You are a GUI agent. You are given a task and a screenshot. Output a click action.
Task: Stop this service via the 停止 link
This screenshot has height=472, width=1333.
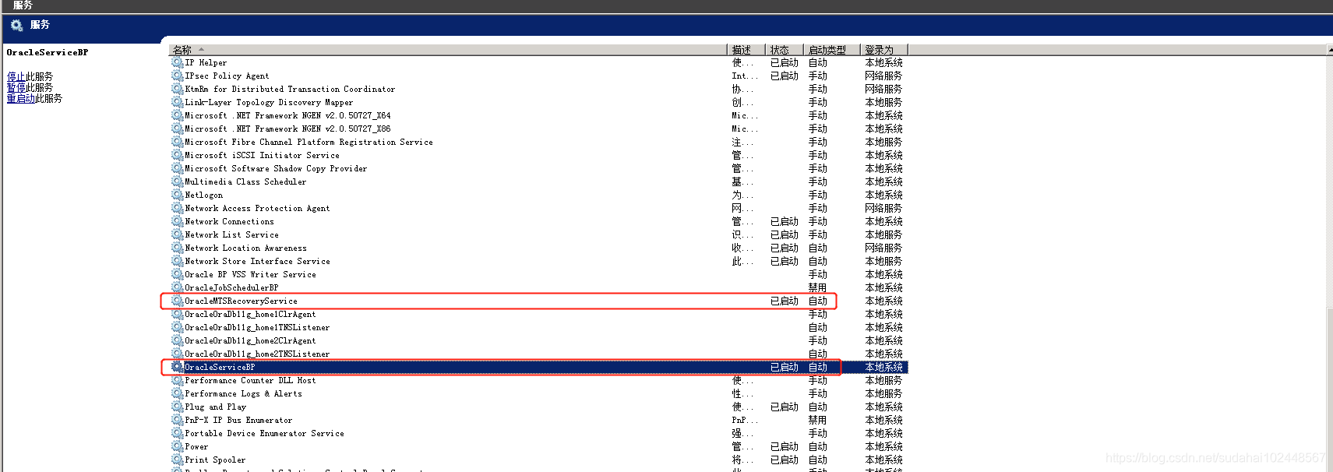pos(16,76)
